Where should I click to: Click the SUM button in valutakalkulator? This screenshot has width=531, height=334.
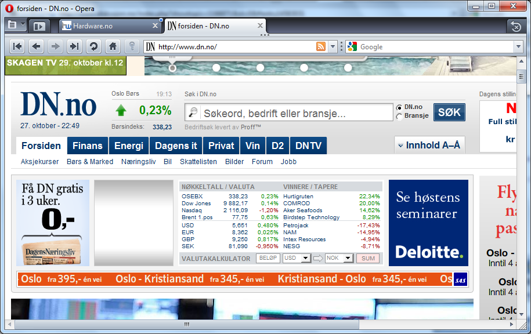[x=368, y=259]
